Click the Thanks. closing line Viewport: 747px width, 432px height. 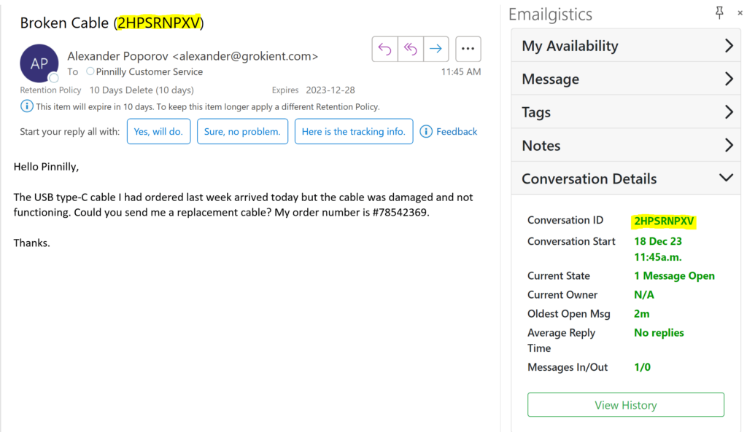(x=31, y=243)
